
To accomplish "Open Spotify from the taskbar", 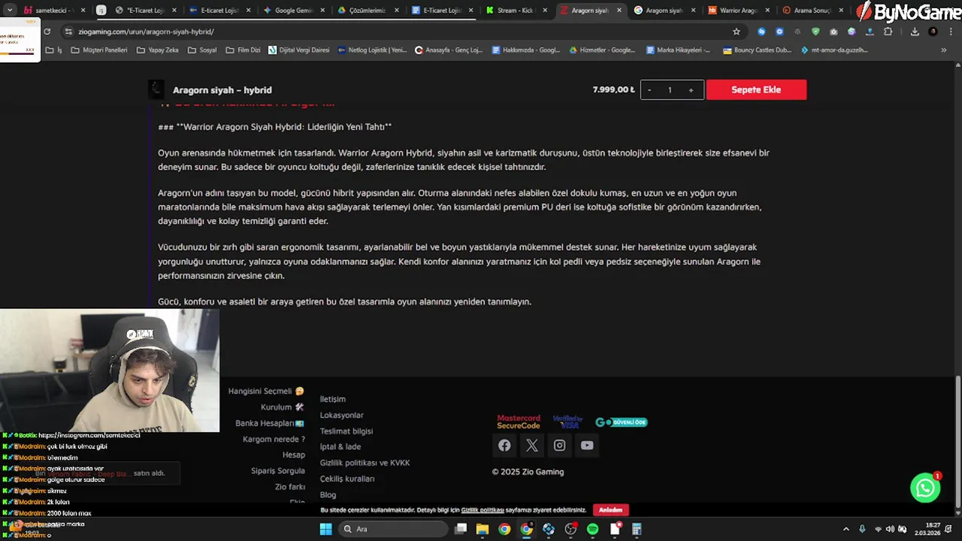I will 592,529.
